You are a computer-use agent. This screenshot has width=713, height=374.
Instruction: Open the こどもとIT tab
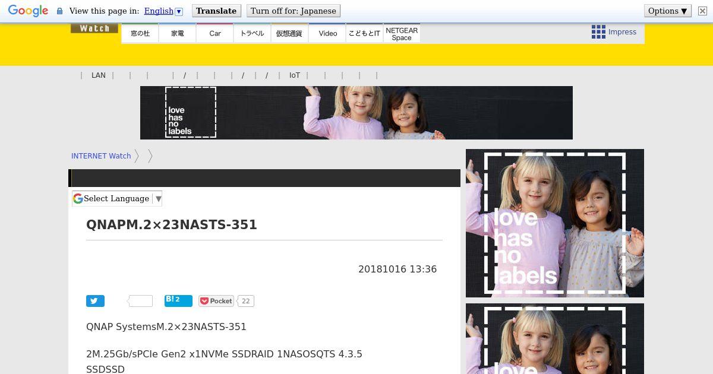364,33
